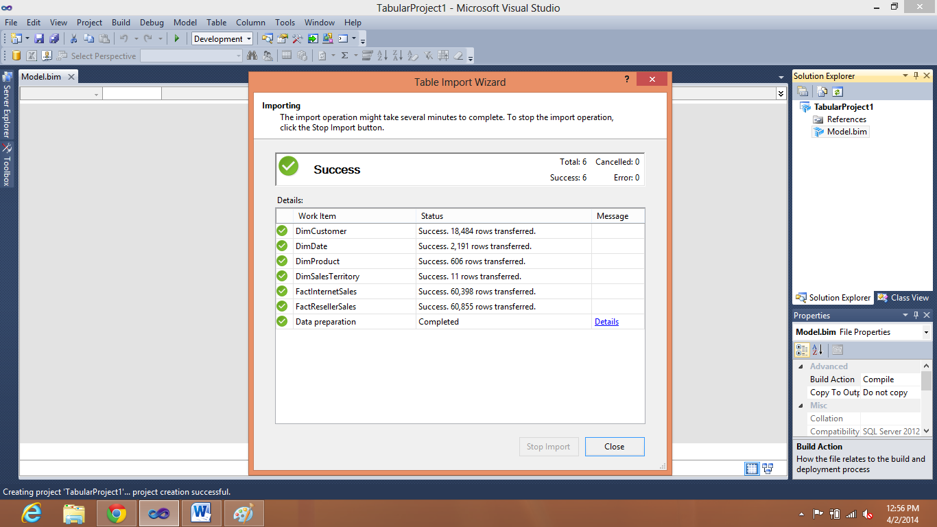Screen dimensions: 937x527
Task: Click the volume icon in system tray
Action: [867, 513]
